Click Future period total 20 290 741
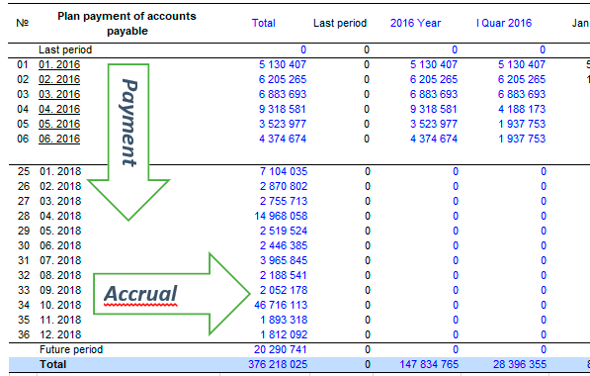 [281, 349]
